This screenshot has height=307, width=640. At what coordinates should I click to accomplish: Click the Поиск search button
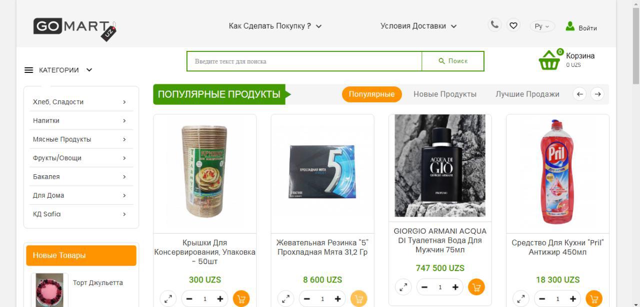[453, 61]
